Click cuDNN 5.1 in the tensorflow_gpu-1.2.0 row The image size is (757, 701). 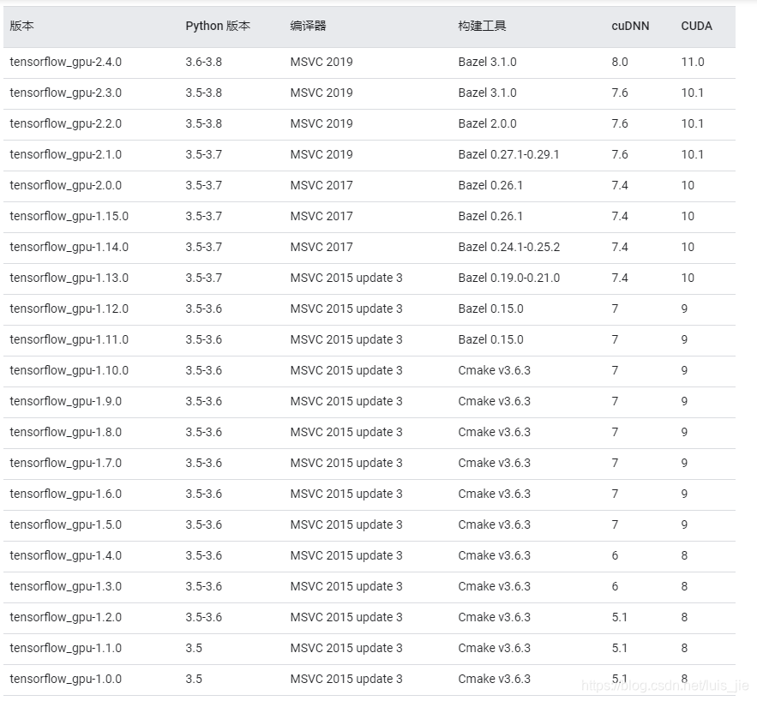620,618
